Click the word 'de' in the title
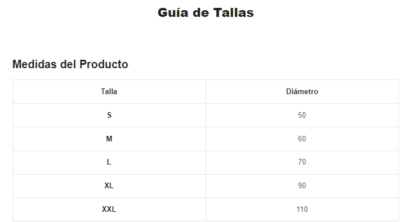 click(201, 12)
